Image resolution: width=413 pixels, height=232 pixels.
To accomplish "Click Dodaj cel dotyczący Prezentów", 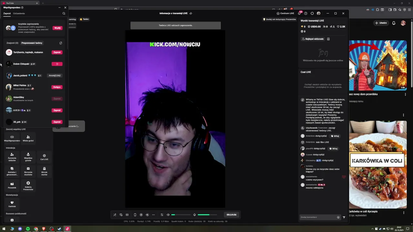I will click(x=279, y=19).
